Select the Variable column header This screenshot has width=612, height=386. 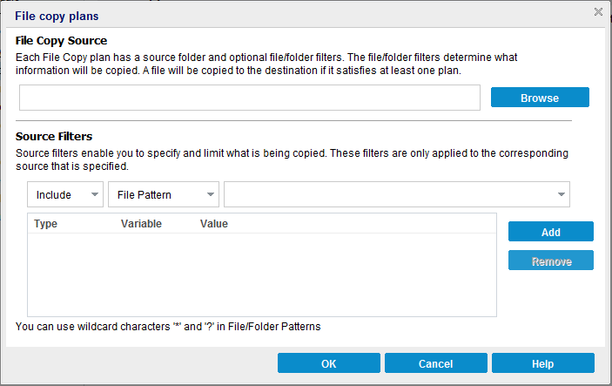coord(141,224)
